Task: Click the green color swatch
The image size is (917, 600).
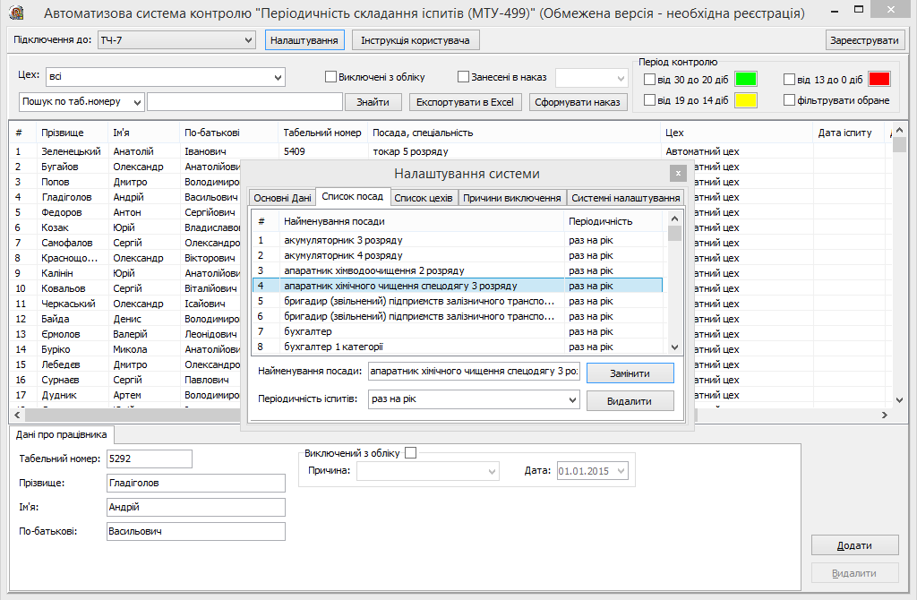Action: (746, 80)
